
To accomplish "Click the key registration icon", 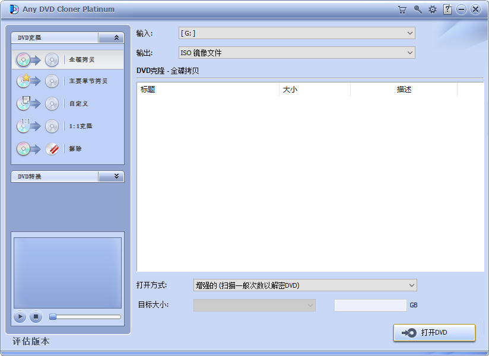I will [416, 9].
